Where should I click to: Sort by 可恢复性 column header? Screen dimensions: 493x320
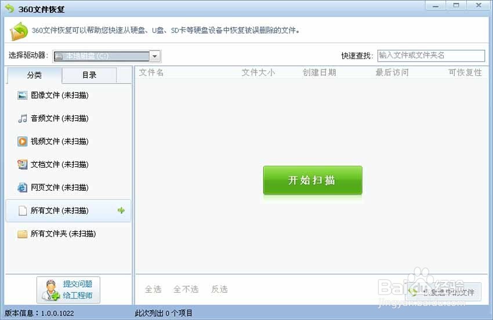coord(465,72)
